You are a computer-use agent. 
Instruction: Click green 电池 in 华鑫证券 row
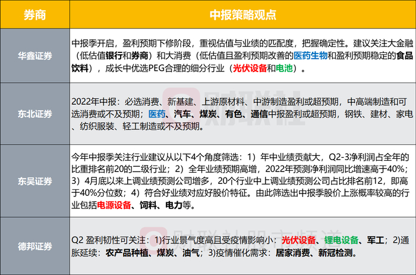(x=284, y=68)
